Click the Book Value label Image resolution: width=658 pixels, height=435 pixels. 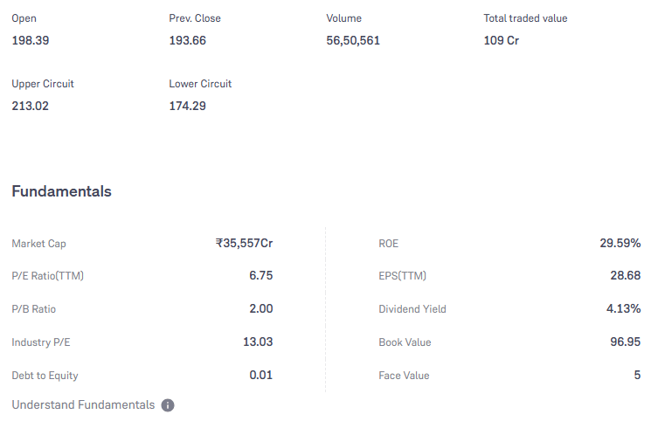(x=405, y=342)
